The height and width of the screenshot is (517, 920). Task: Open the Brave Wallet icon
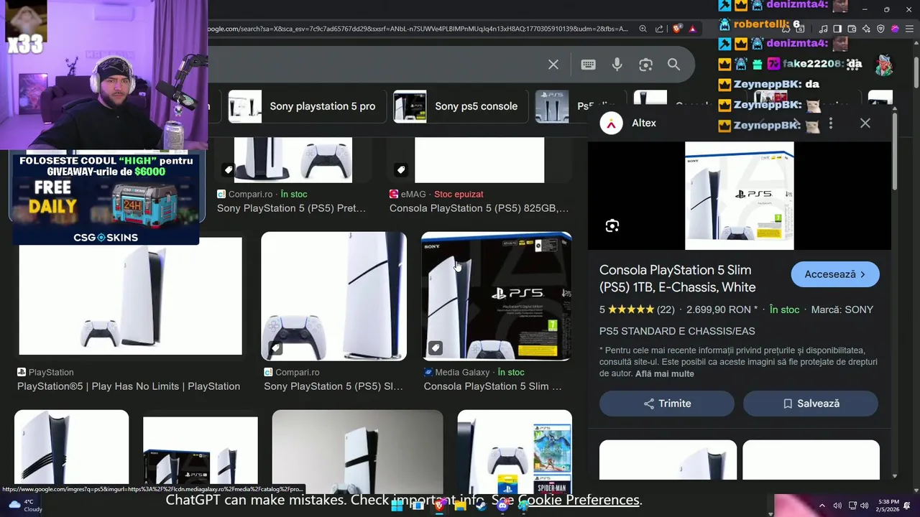(x=852, y=29)
